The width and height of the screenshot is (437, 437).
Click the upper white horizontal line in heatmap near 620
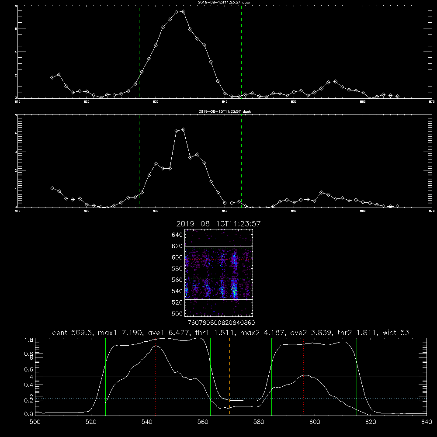tap(219, 246)
